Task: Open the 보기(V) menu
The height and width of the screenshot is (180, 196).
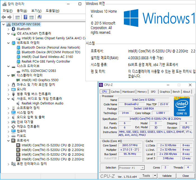Action: (x=36, y=11)
